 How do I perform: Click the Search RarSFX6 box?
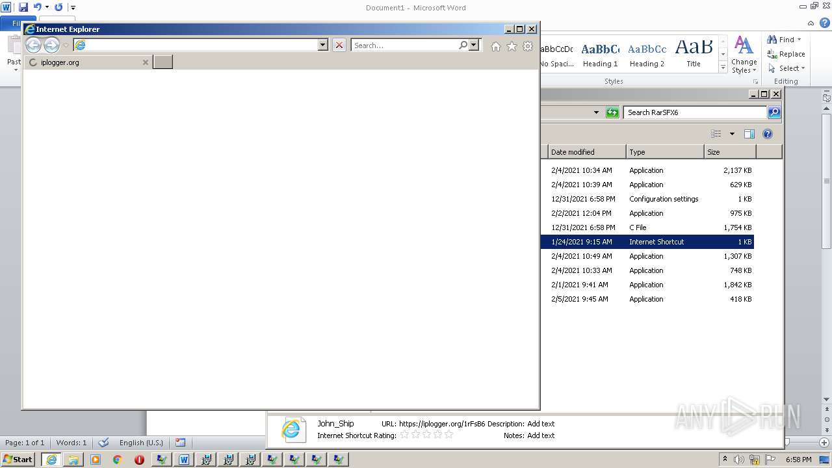[x=695, y=112]
